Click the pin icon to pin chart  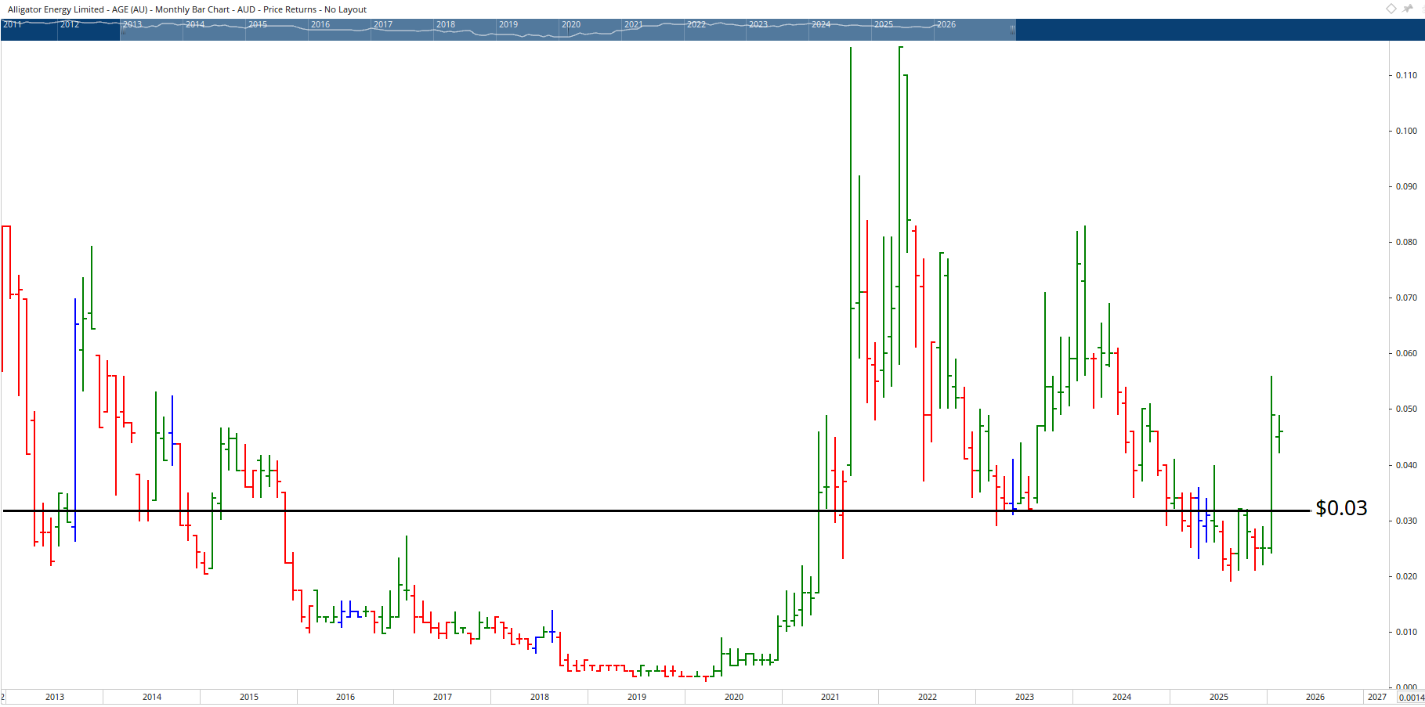(1409, 9)
